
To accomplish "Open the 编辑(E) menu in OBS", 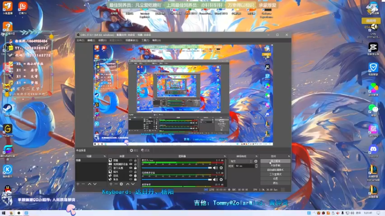I will (x=91, y=40).
